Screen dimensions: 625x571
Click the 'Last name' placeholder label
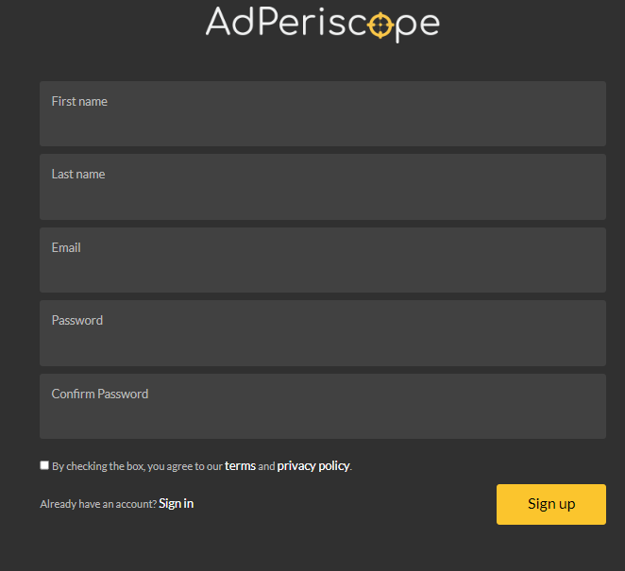[x=78, y=174]
